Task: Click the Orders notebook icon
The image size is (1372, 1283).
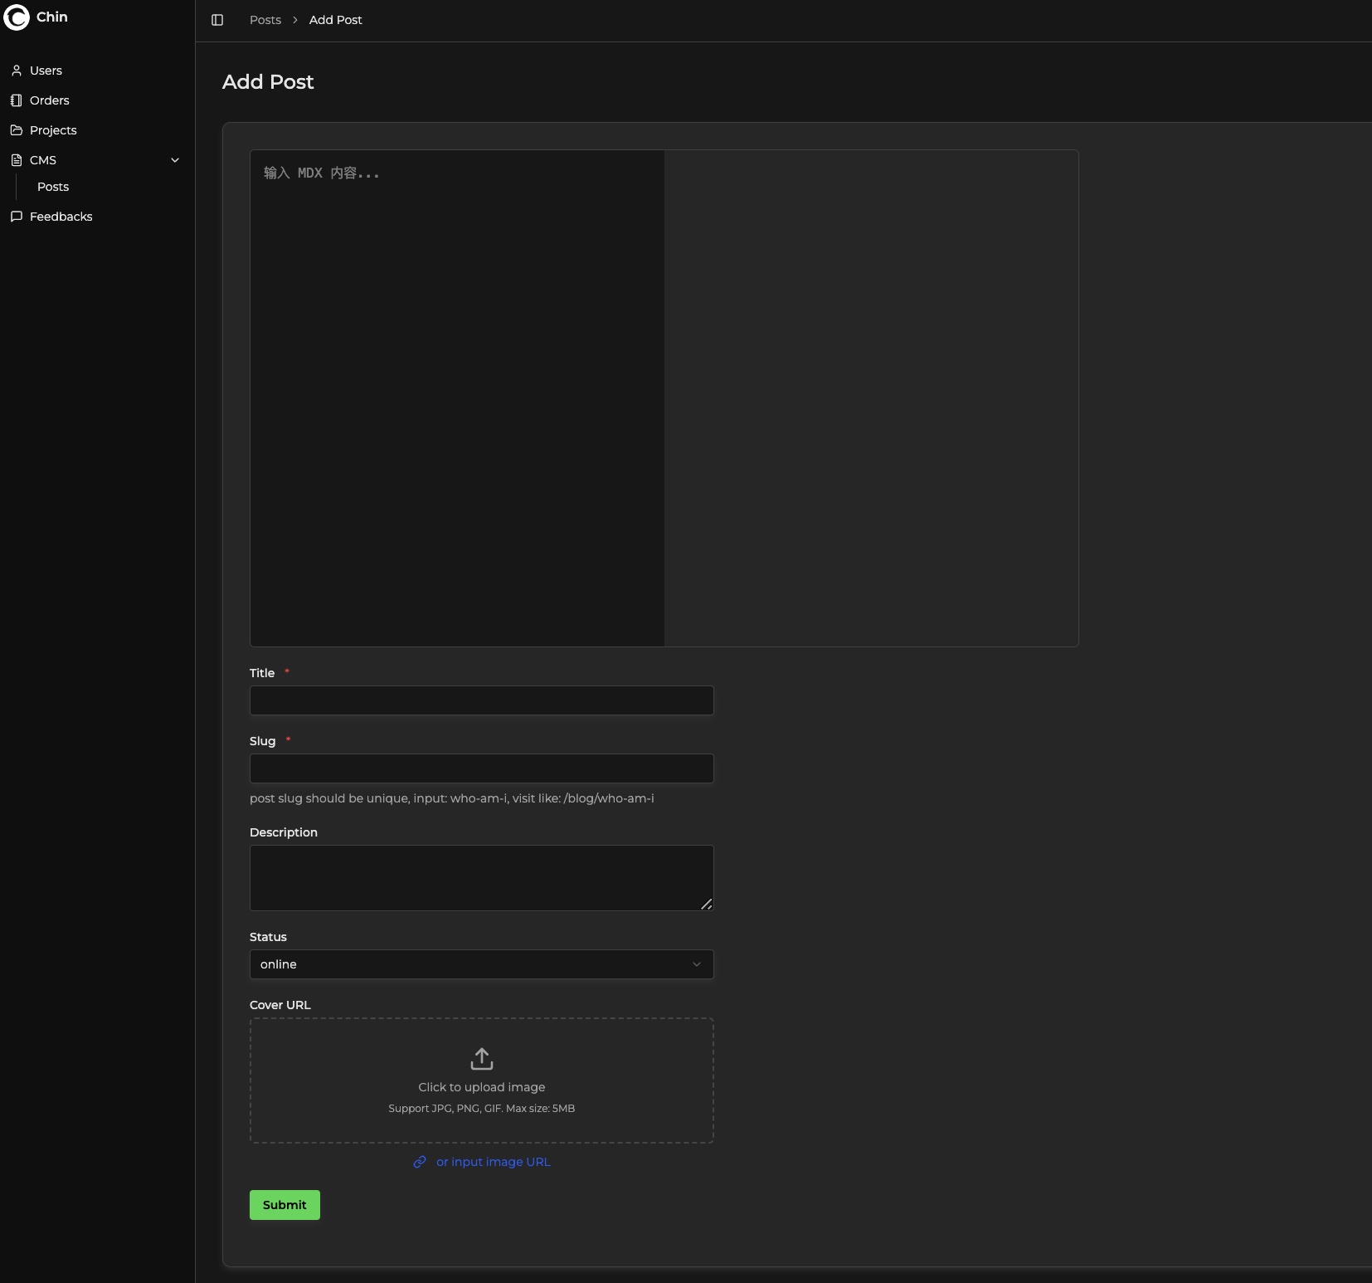Action: point(17,100)
